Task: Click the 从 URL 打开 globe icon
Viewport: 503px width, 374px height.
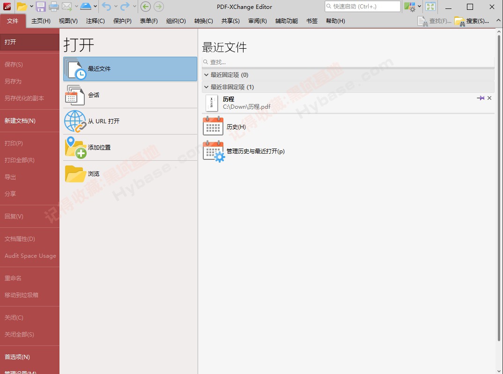Action: 75,121
